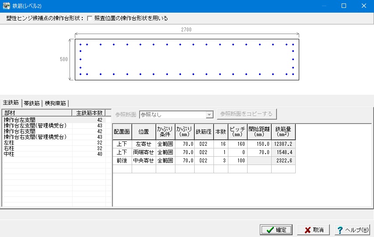
Task: Click the 鉄筋径 column header
Action: 204,131
